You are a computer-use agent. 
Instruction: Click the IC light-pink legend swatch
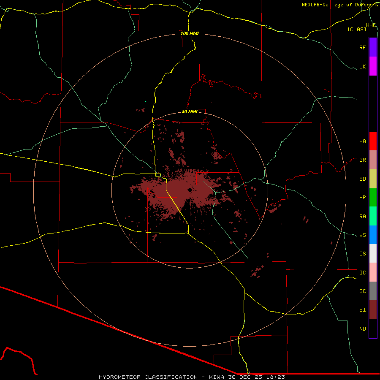point(373,272)
